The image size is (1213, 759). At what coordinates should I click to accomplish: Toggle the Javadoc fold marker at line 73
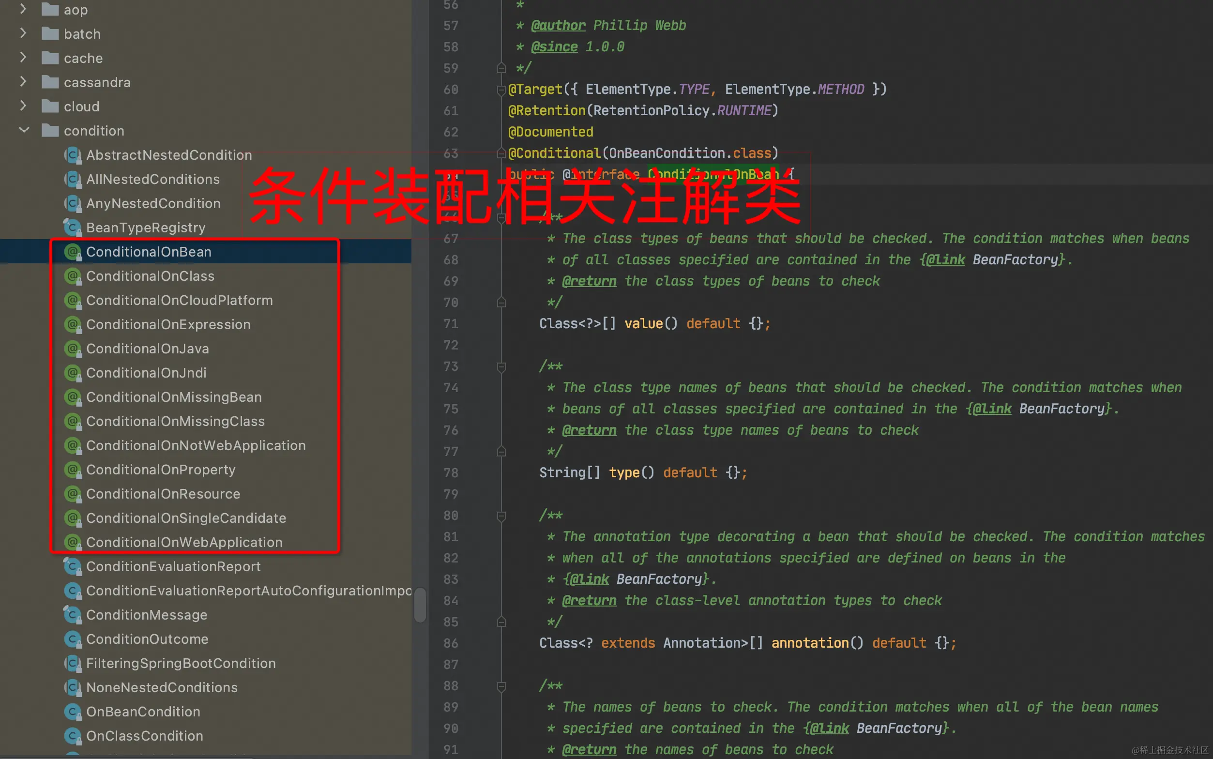(501, 367)
